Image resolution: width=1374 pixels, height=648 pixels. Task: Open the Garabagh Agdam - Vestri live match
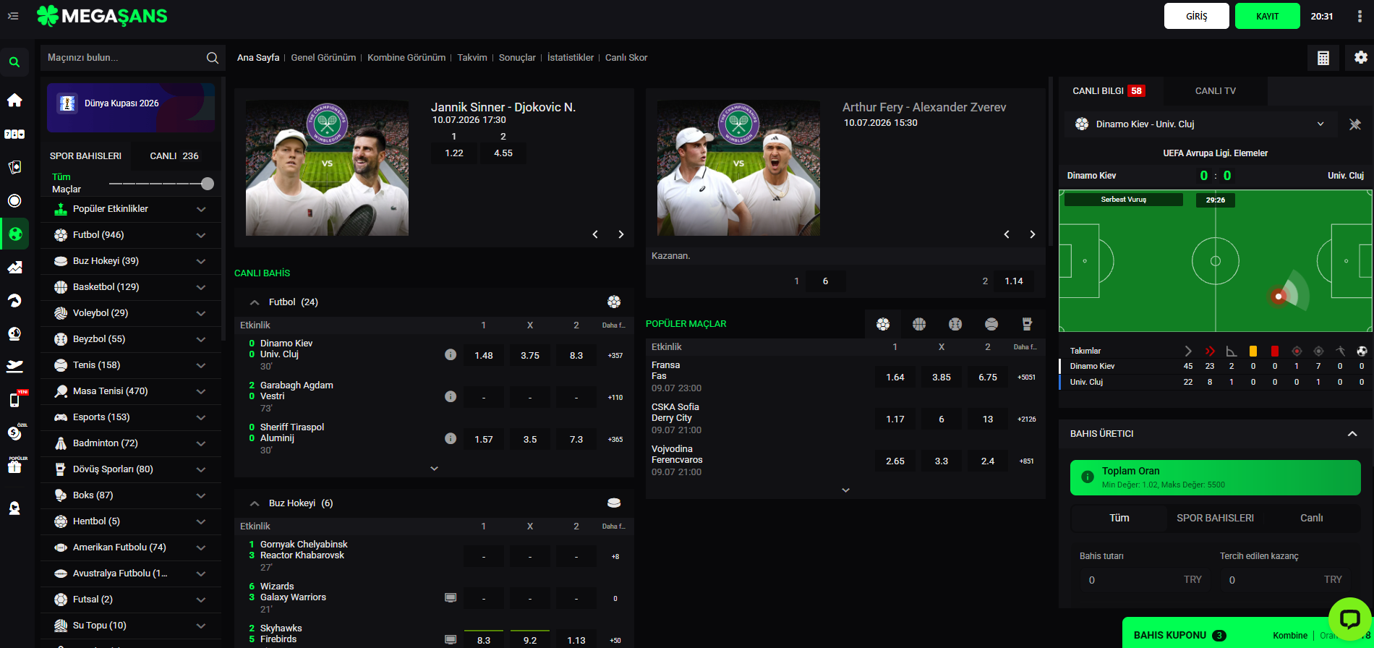296,391
